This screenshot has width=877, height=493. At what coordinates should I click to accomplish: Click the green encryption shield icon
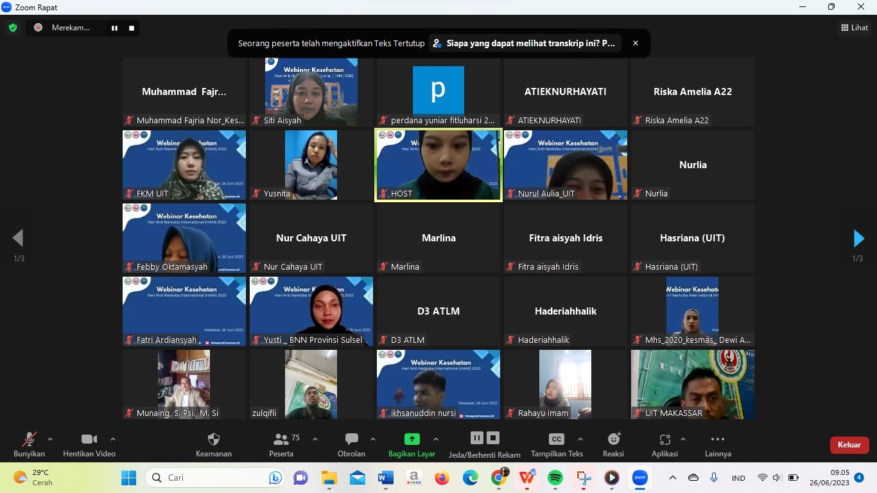[13, 28]
